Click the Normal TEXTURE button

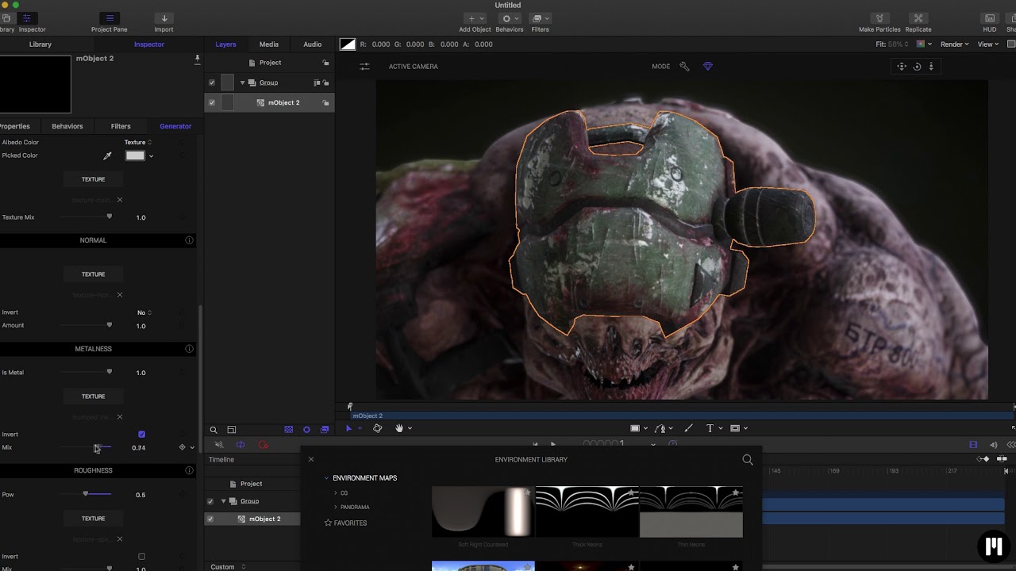[94, 274]
